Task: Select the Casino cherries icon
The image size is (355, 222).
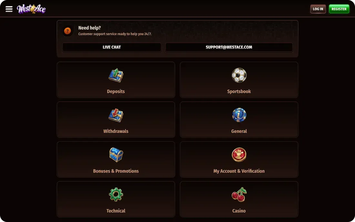Action: coord(239,195)
